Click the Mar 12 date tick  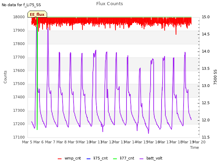(x=108, y=142)
